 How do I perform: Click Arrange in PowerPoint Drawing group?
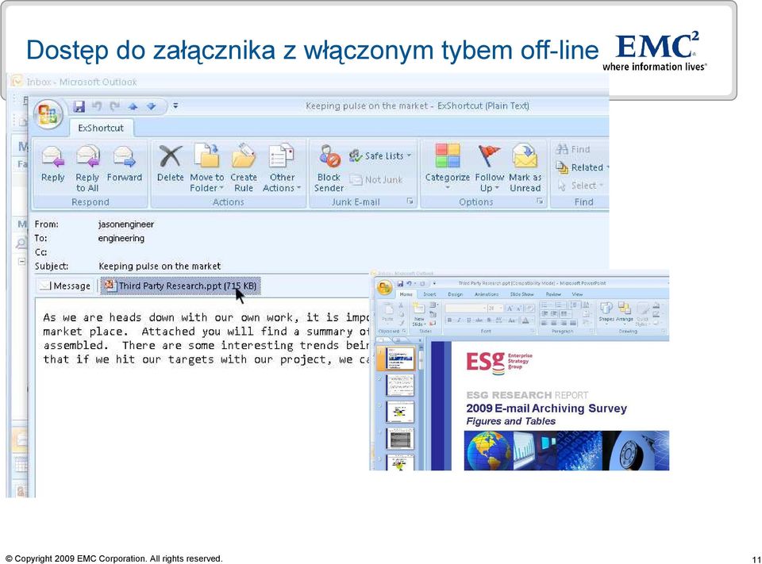coord(625,313)
